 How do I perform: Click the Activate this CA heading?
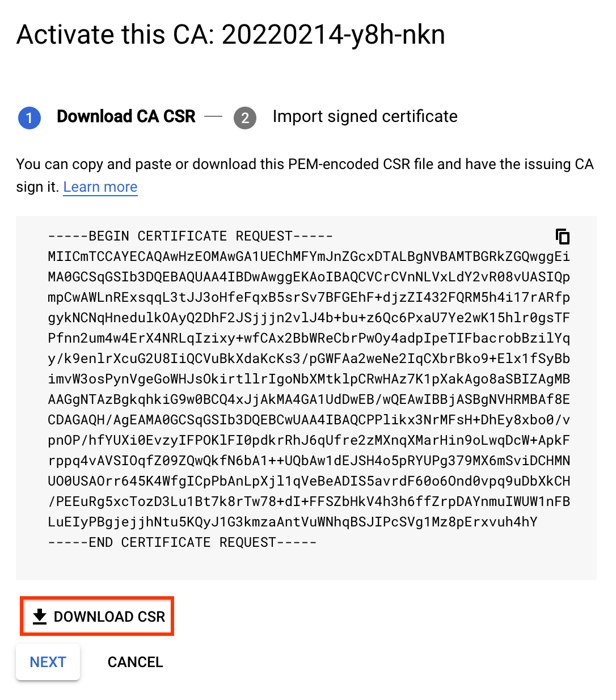(x=230, y=35)
